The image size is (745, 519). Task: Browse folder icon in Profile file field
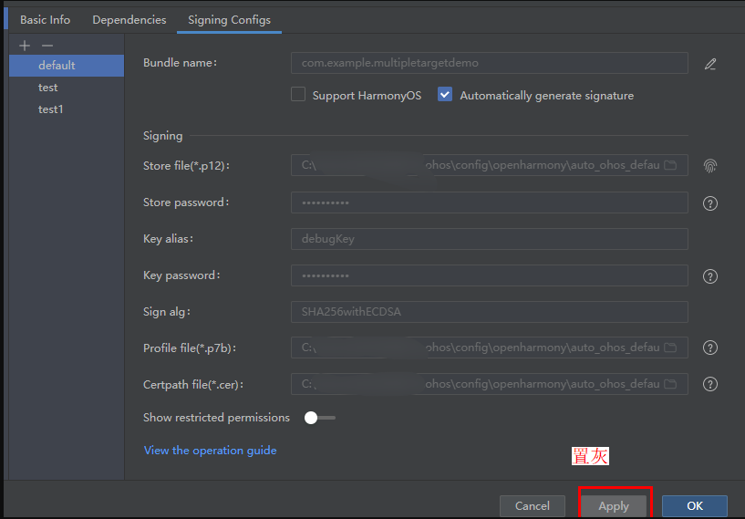(x=670, y=348)
